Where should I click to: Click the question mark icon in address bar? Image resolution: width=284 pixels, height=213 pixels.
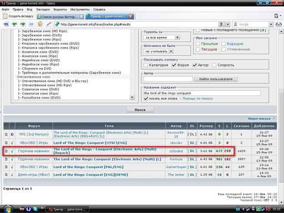click(221, 24)
